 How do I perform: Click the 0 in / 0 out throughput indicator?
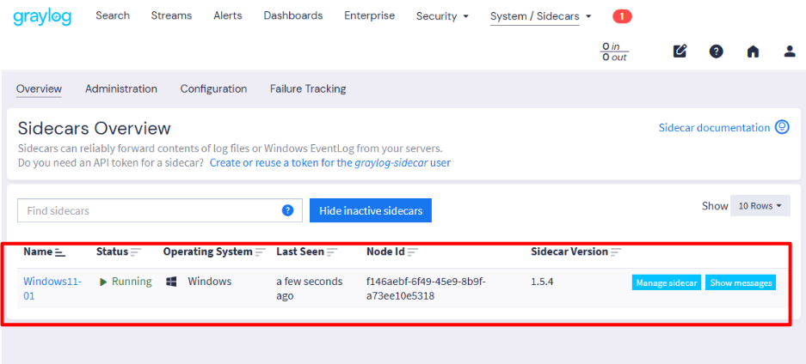point(615,52)
